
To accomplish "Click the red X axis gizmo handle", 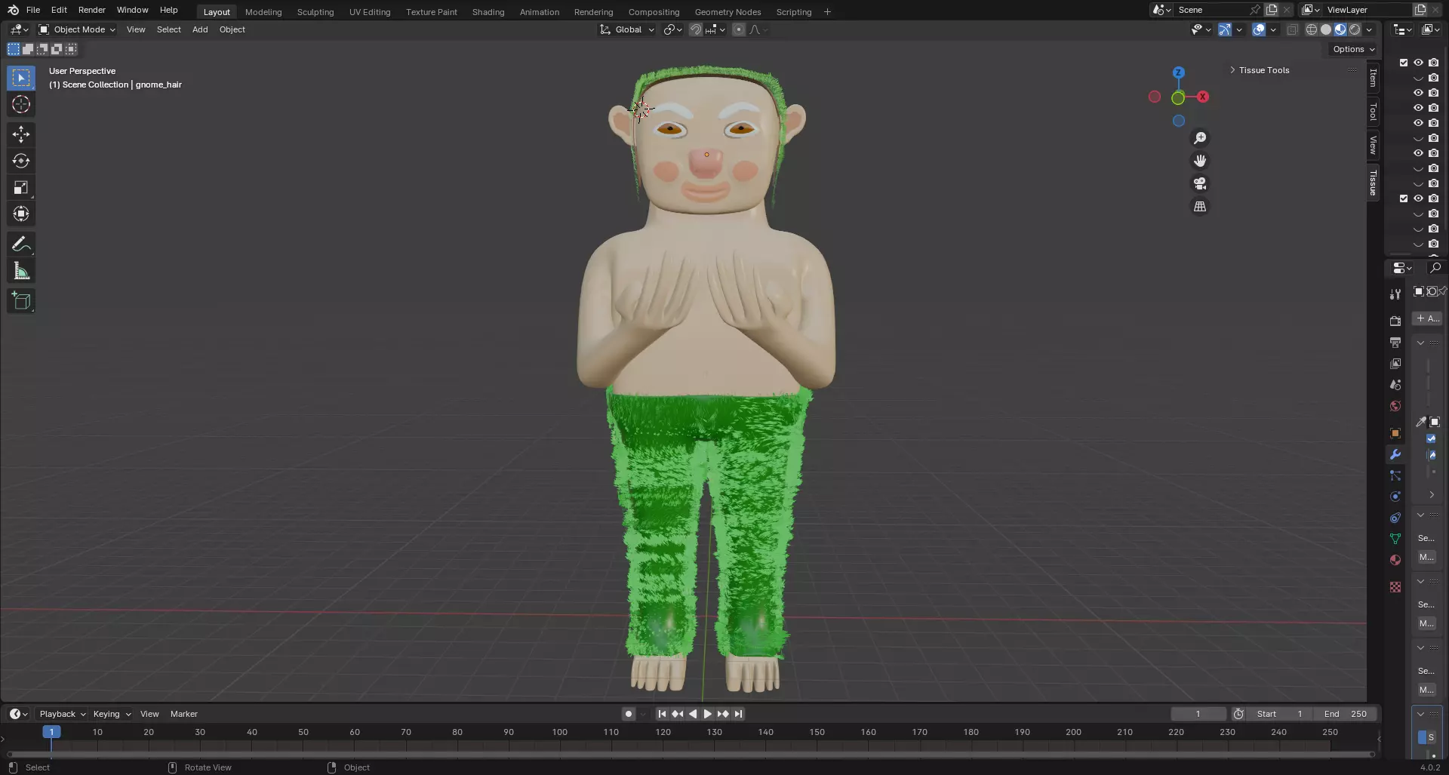I will point(1203,97).
